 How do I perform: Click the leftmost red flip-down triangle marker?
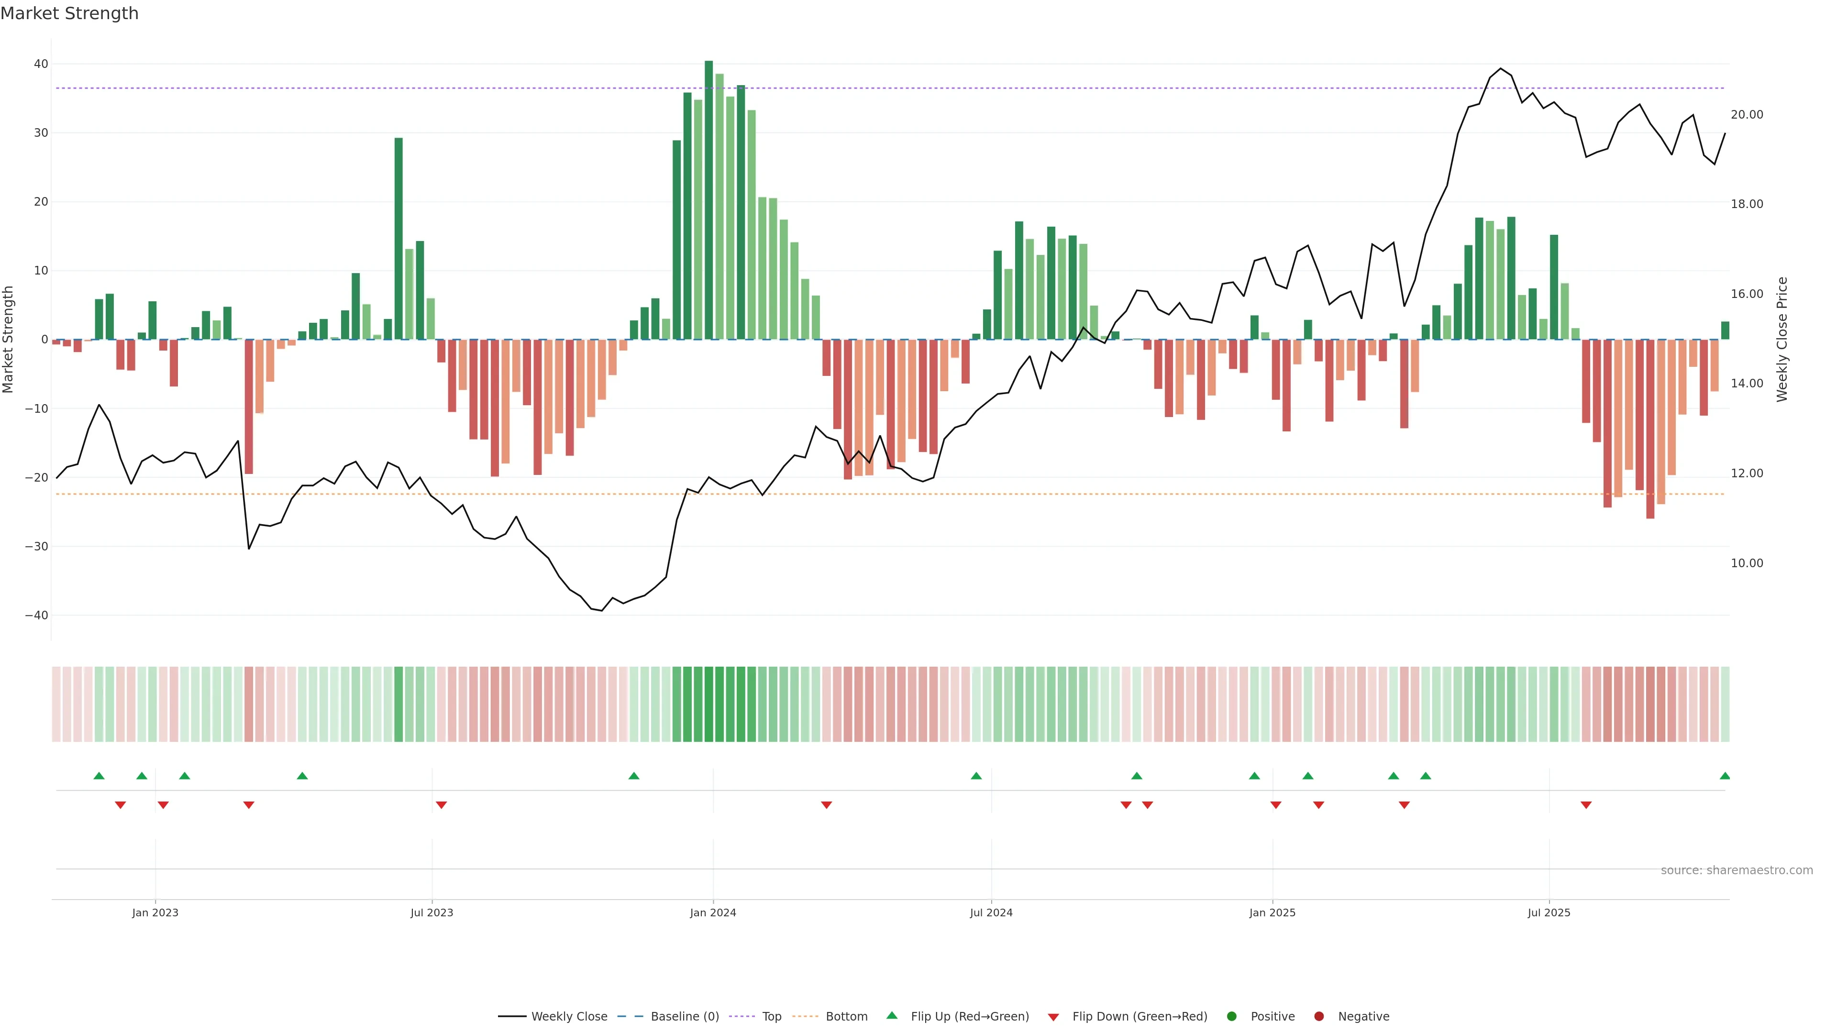pos(121,805)
